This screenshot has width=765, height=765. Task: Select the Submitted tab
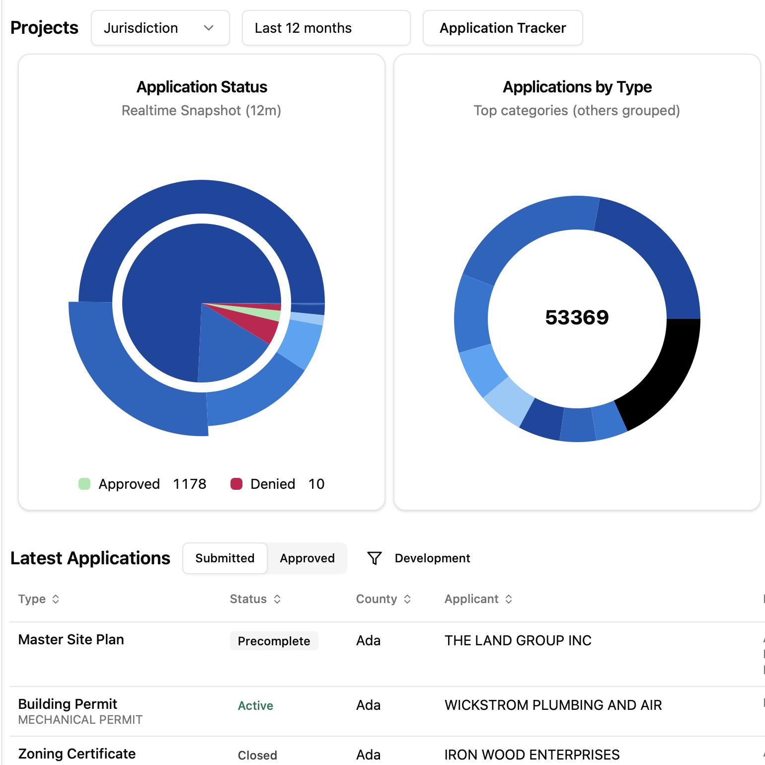click(225, 558)
